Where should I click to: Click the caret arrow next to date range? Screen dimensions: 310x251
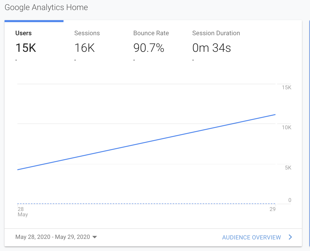tap(95, 237)
